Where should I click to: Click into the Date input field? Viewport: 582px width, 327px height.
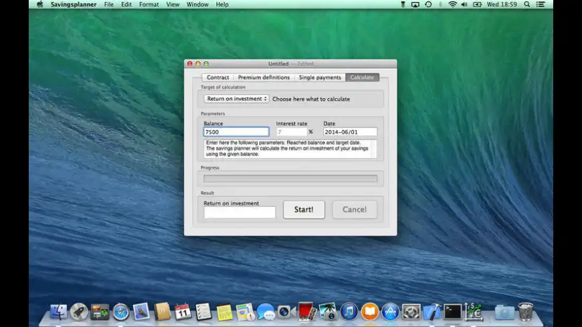pyautogui.click(x=350, y=132)
